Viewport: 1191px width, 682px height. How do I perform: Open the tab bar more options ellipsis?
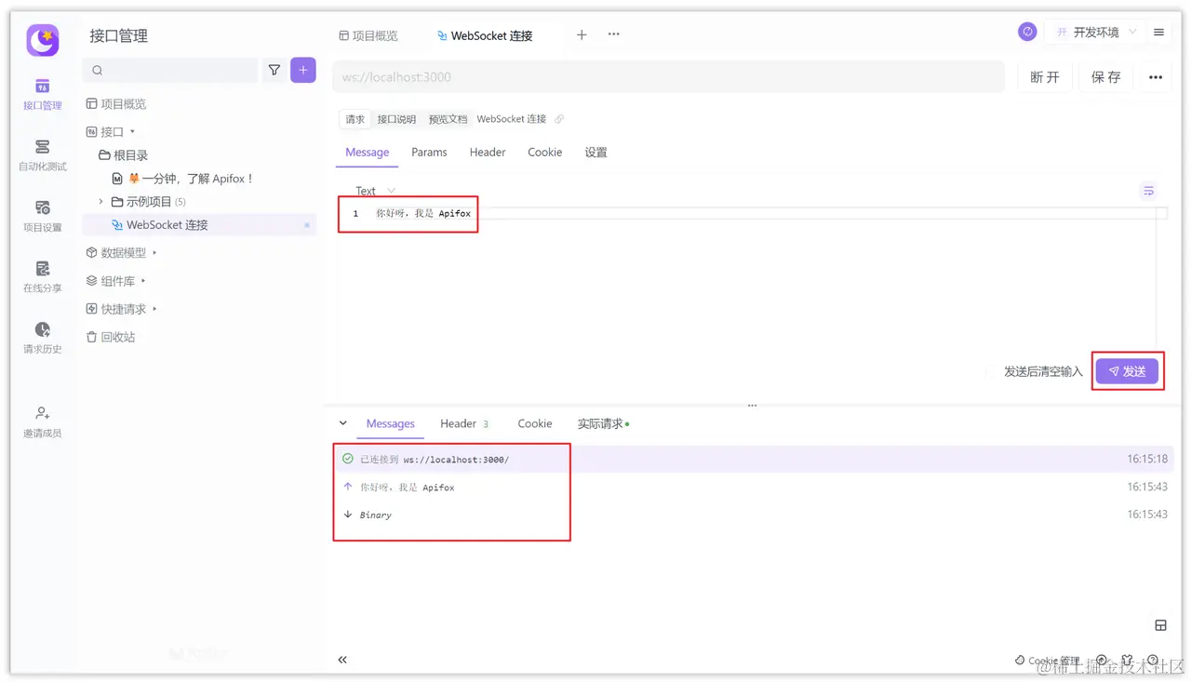(x=614, y=34)
